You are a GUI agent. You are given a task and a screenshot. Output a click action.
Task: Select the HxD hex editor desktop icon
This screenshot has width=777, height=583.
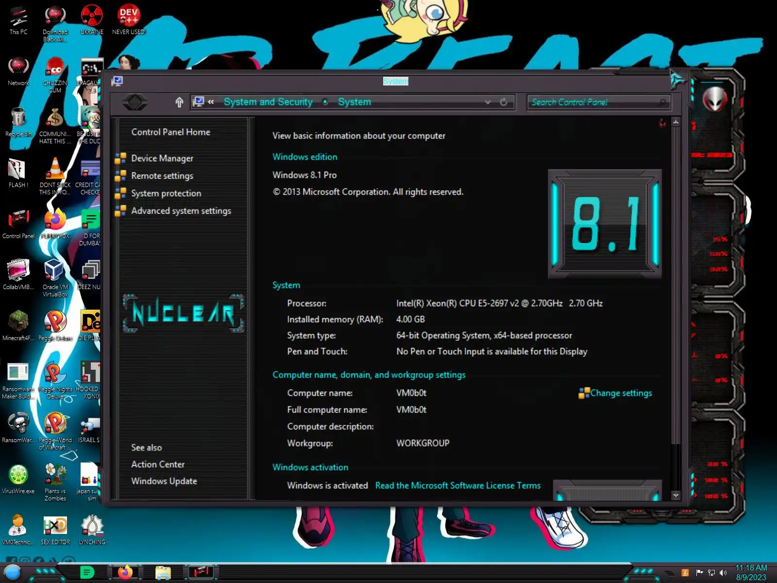[x=55, y=531]
